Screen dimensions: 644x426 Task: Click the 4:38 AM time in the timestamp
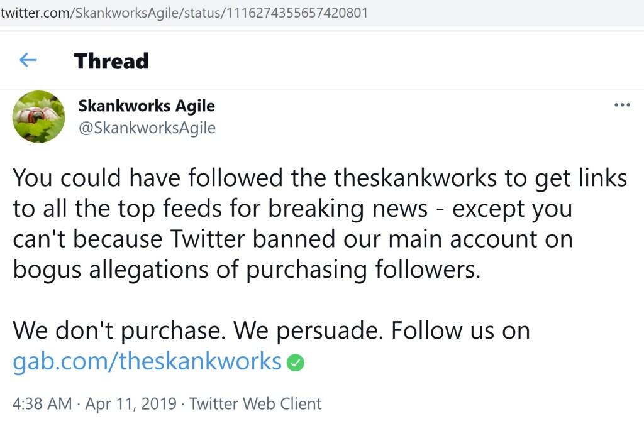[42, 403]
